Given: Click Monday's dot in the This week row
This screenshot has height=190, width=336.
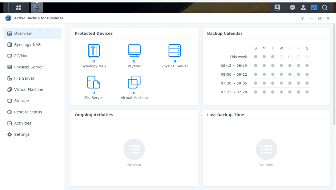Looking at the screenshot, I should point(264,57).
